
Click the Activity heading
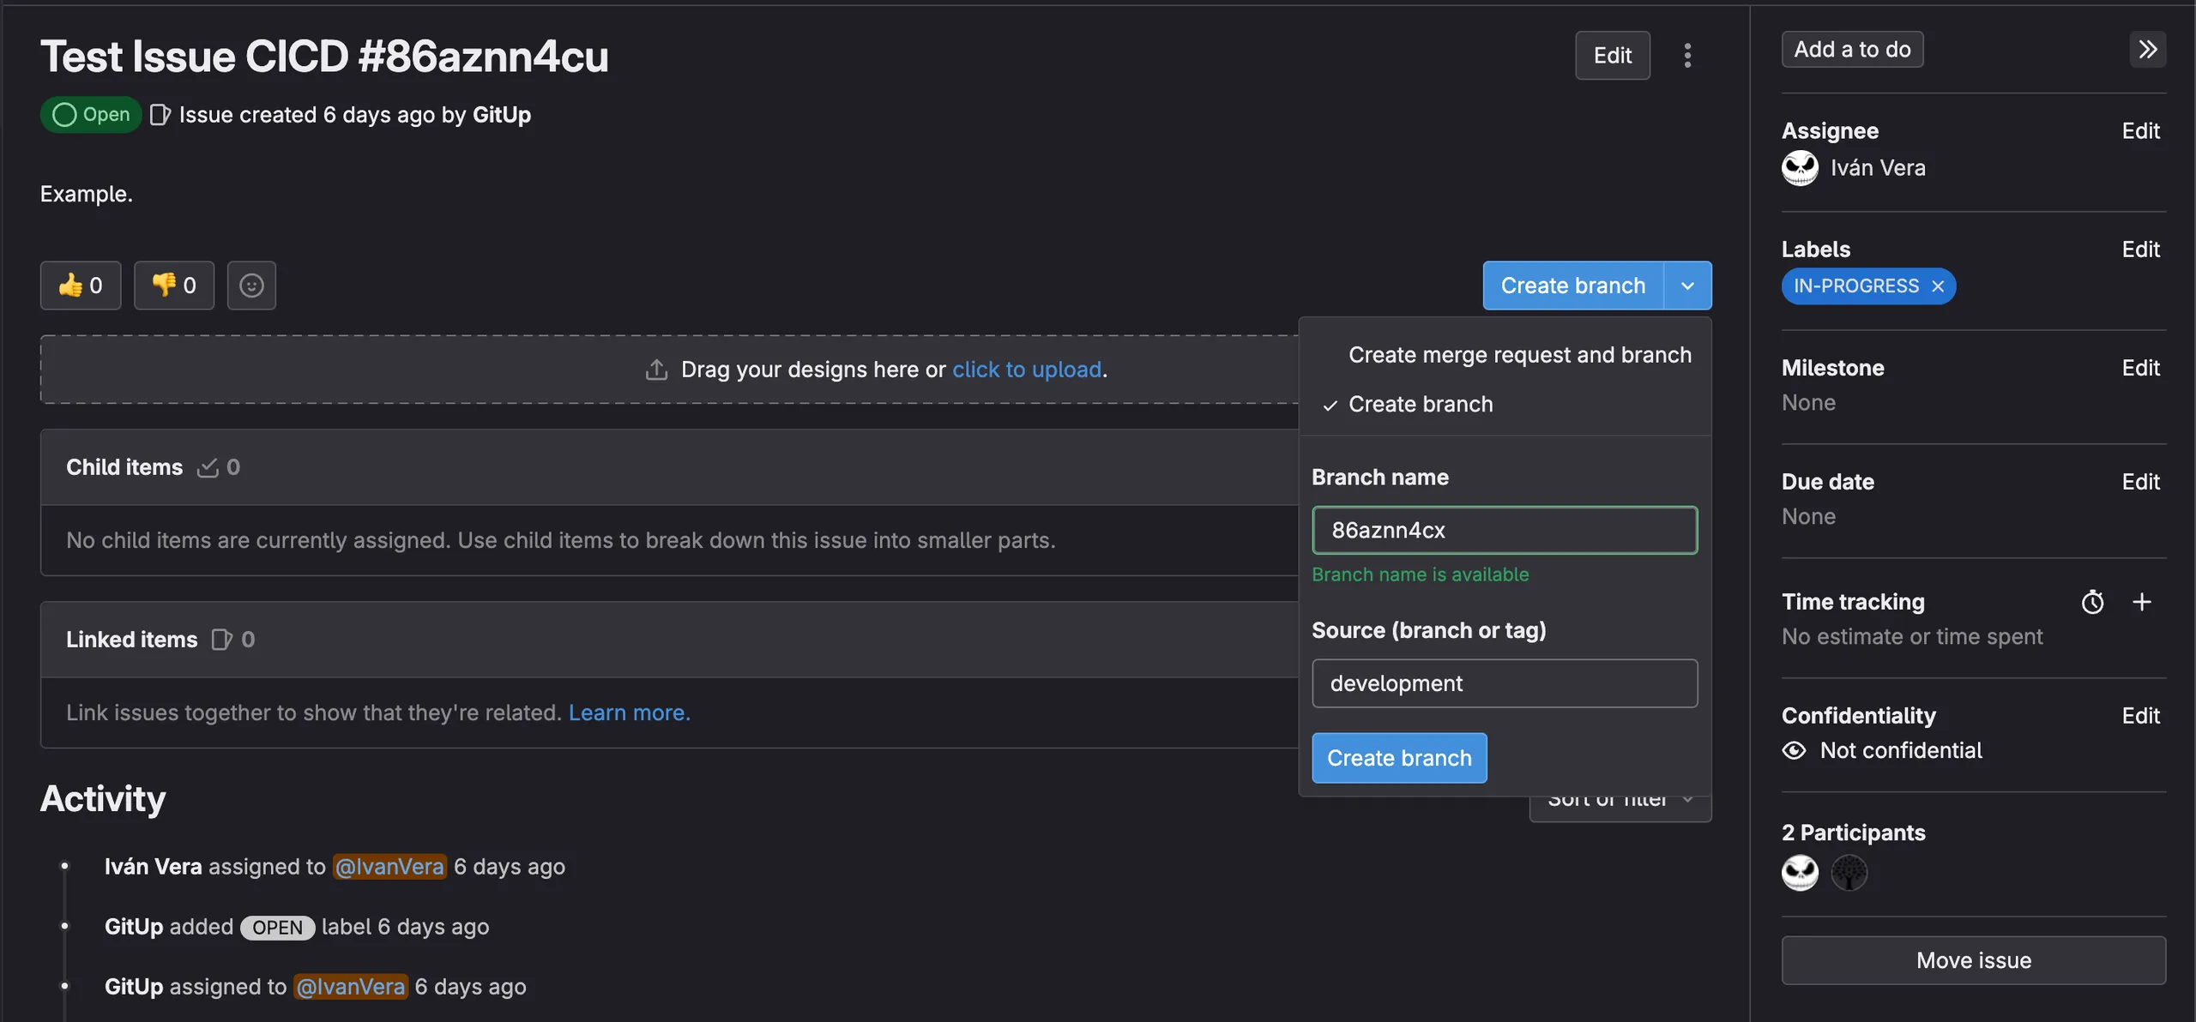tap(103, 798)
